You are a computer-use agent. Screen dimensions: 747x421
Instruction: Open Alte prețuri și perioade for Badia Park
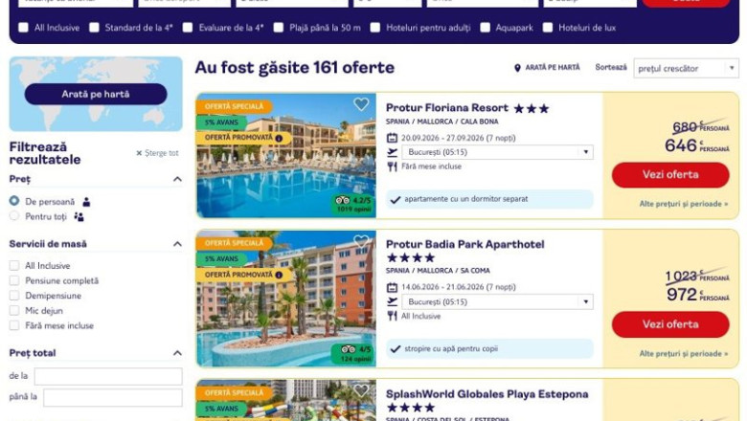click(x=684, y=353)
